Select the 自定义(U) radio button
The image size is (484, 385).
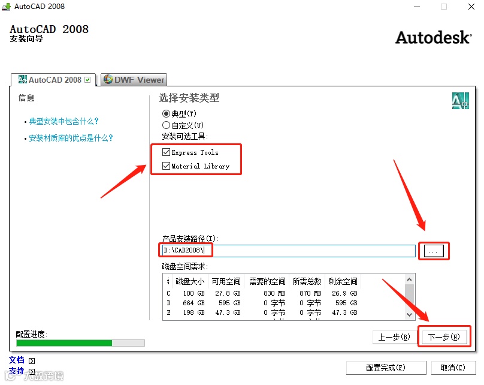166,125
